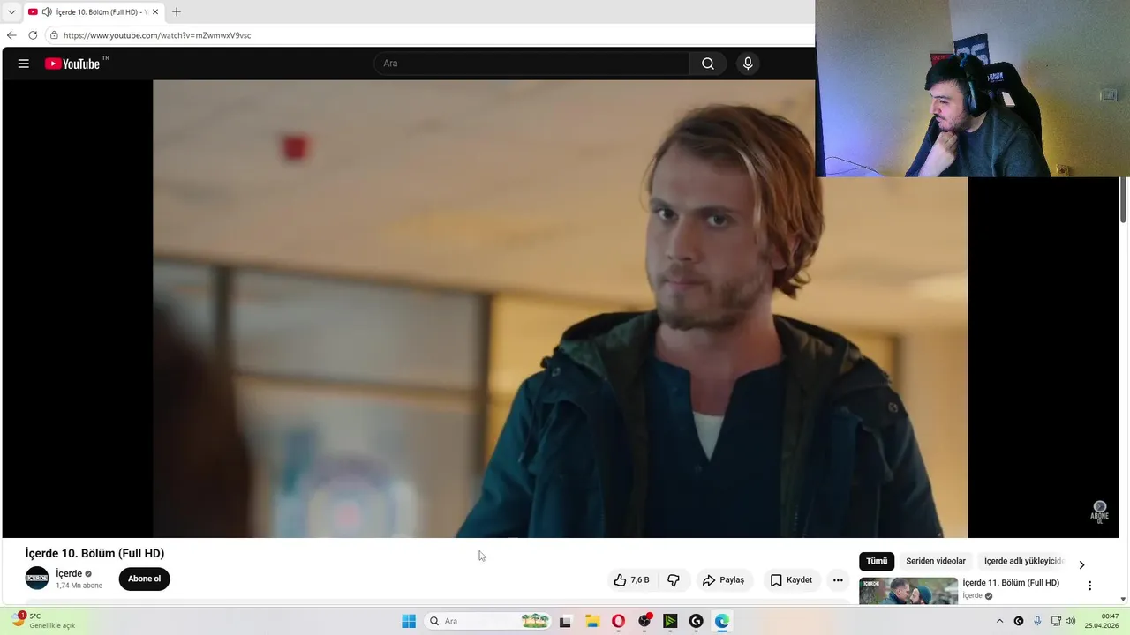Click the search magnifier button on YouTube
This screenshot has height=635, width=1130.
pyautogui.click(x=708, y=63)
